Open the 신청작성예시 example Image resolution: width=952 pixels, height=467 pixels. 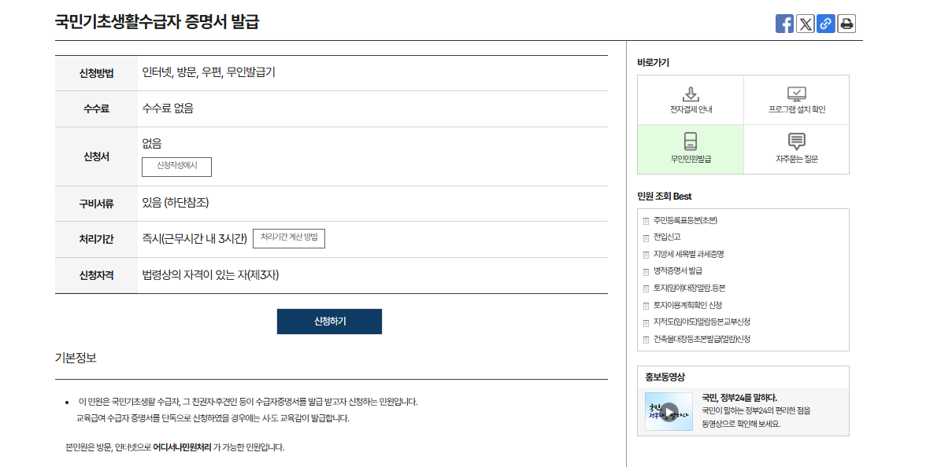click(x=176, y=167)
